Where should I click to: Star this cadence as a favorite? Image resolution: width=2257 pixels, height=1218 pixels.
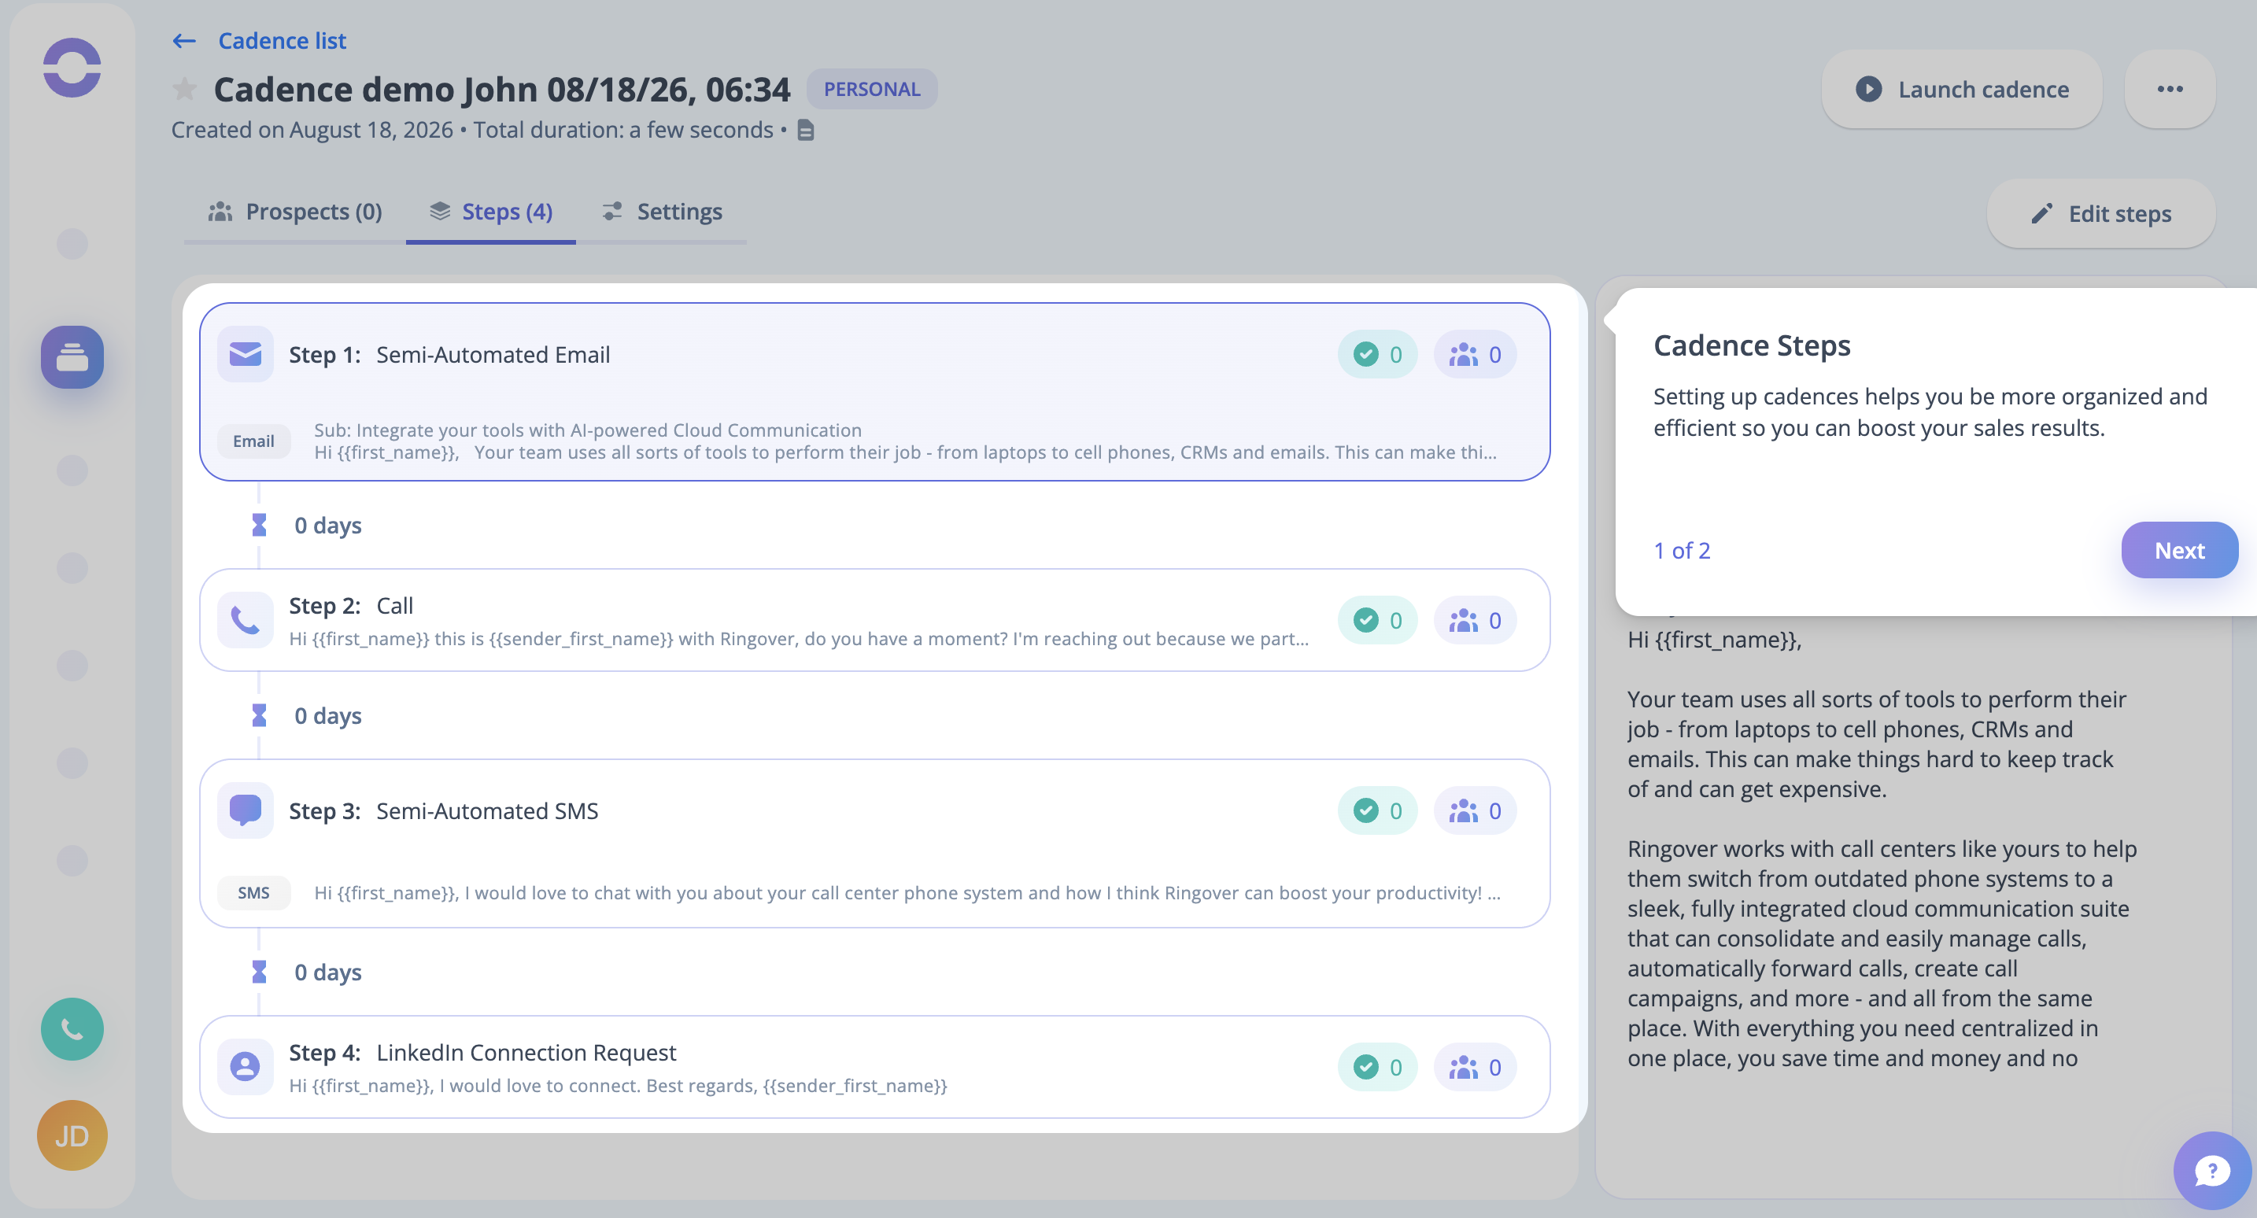[x=184, y=88]
